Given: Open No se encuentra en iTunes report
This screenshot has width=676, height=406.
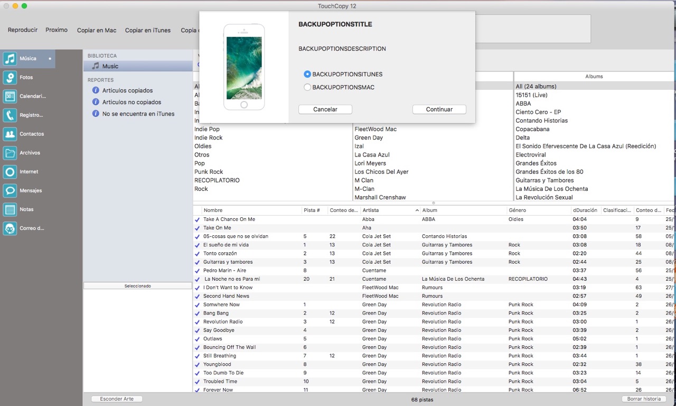Looking at the screenshot, I should [x=138, y=114].
